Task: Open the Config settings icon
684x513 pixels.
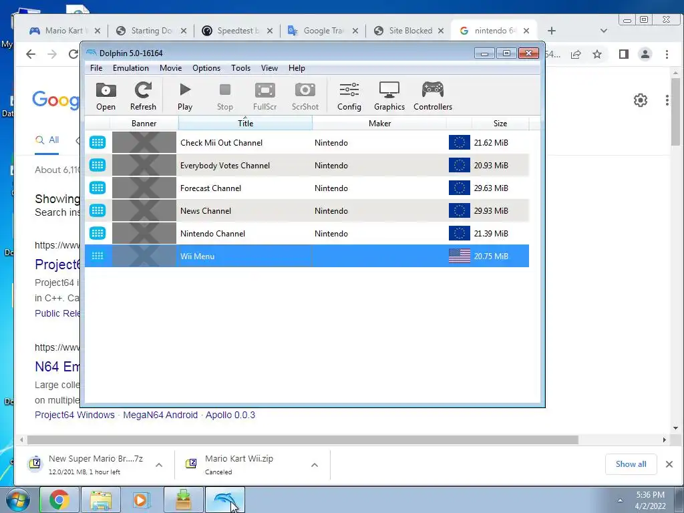Action: click(x=349, y=96)
